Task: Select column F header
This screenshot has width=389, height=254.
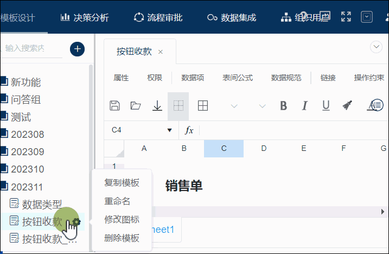Action: point(343,149)
